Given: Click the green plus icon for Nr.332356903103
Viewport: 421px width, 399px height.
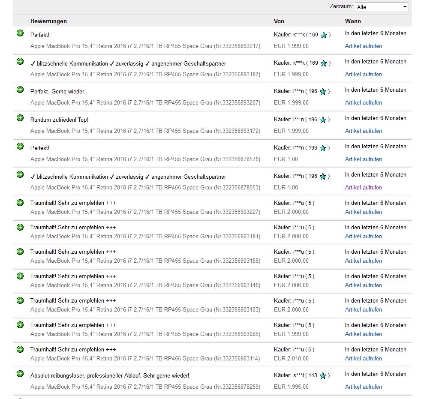Looking at the screenshot, I should 20,300.
